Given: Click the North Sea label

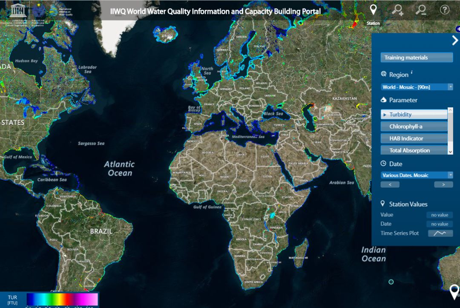Looking at the screenshot, I should coord(207,71).
